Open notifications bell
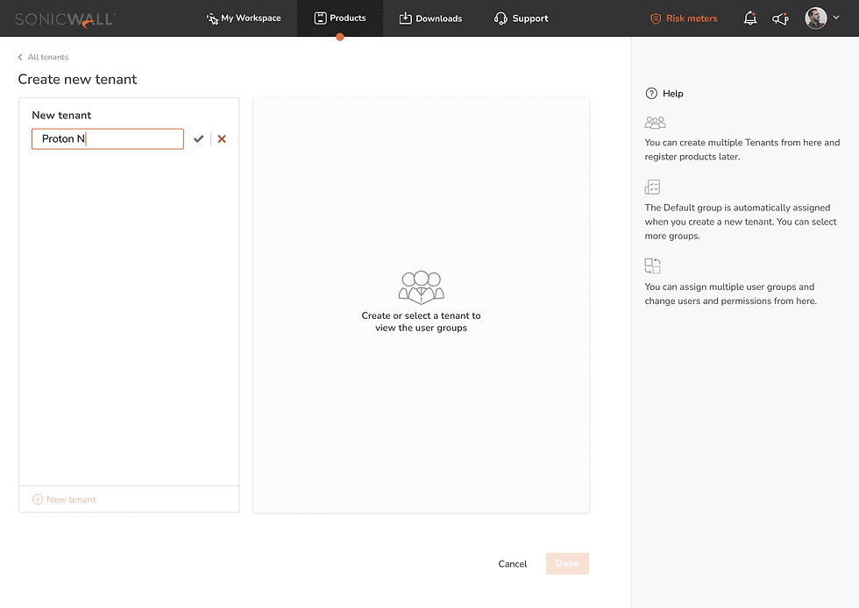 (x=750, y=18)
